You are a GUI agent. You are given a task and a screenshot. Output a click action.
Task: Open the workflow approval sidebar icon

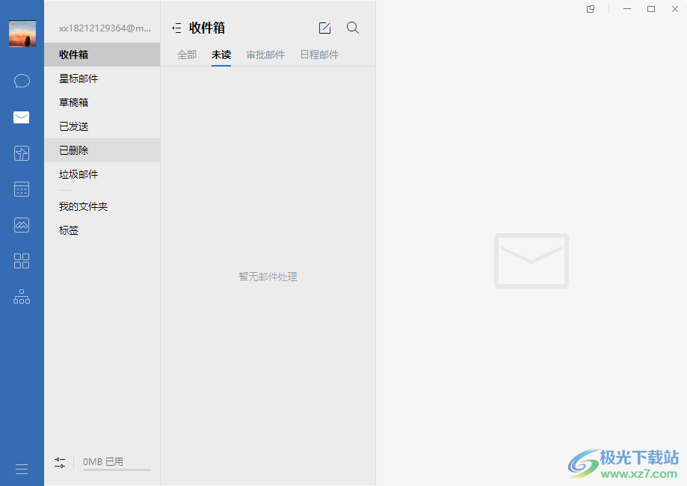[22, 153]
